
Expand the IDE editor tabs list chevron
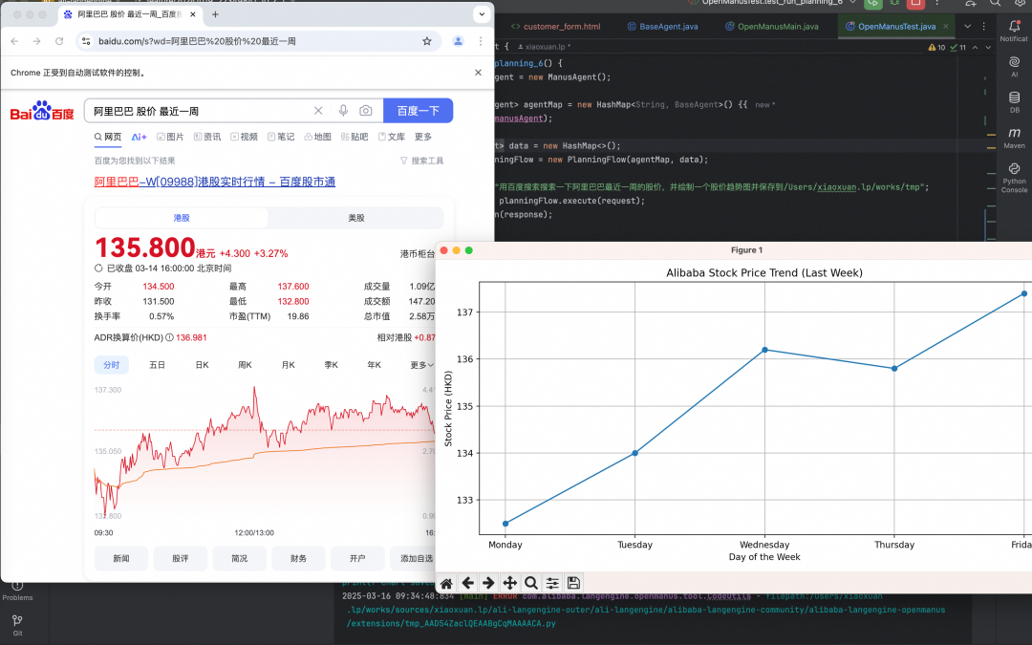(967, 27)
